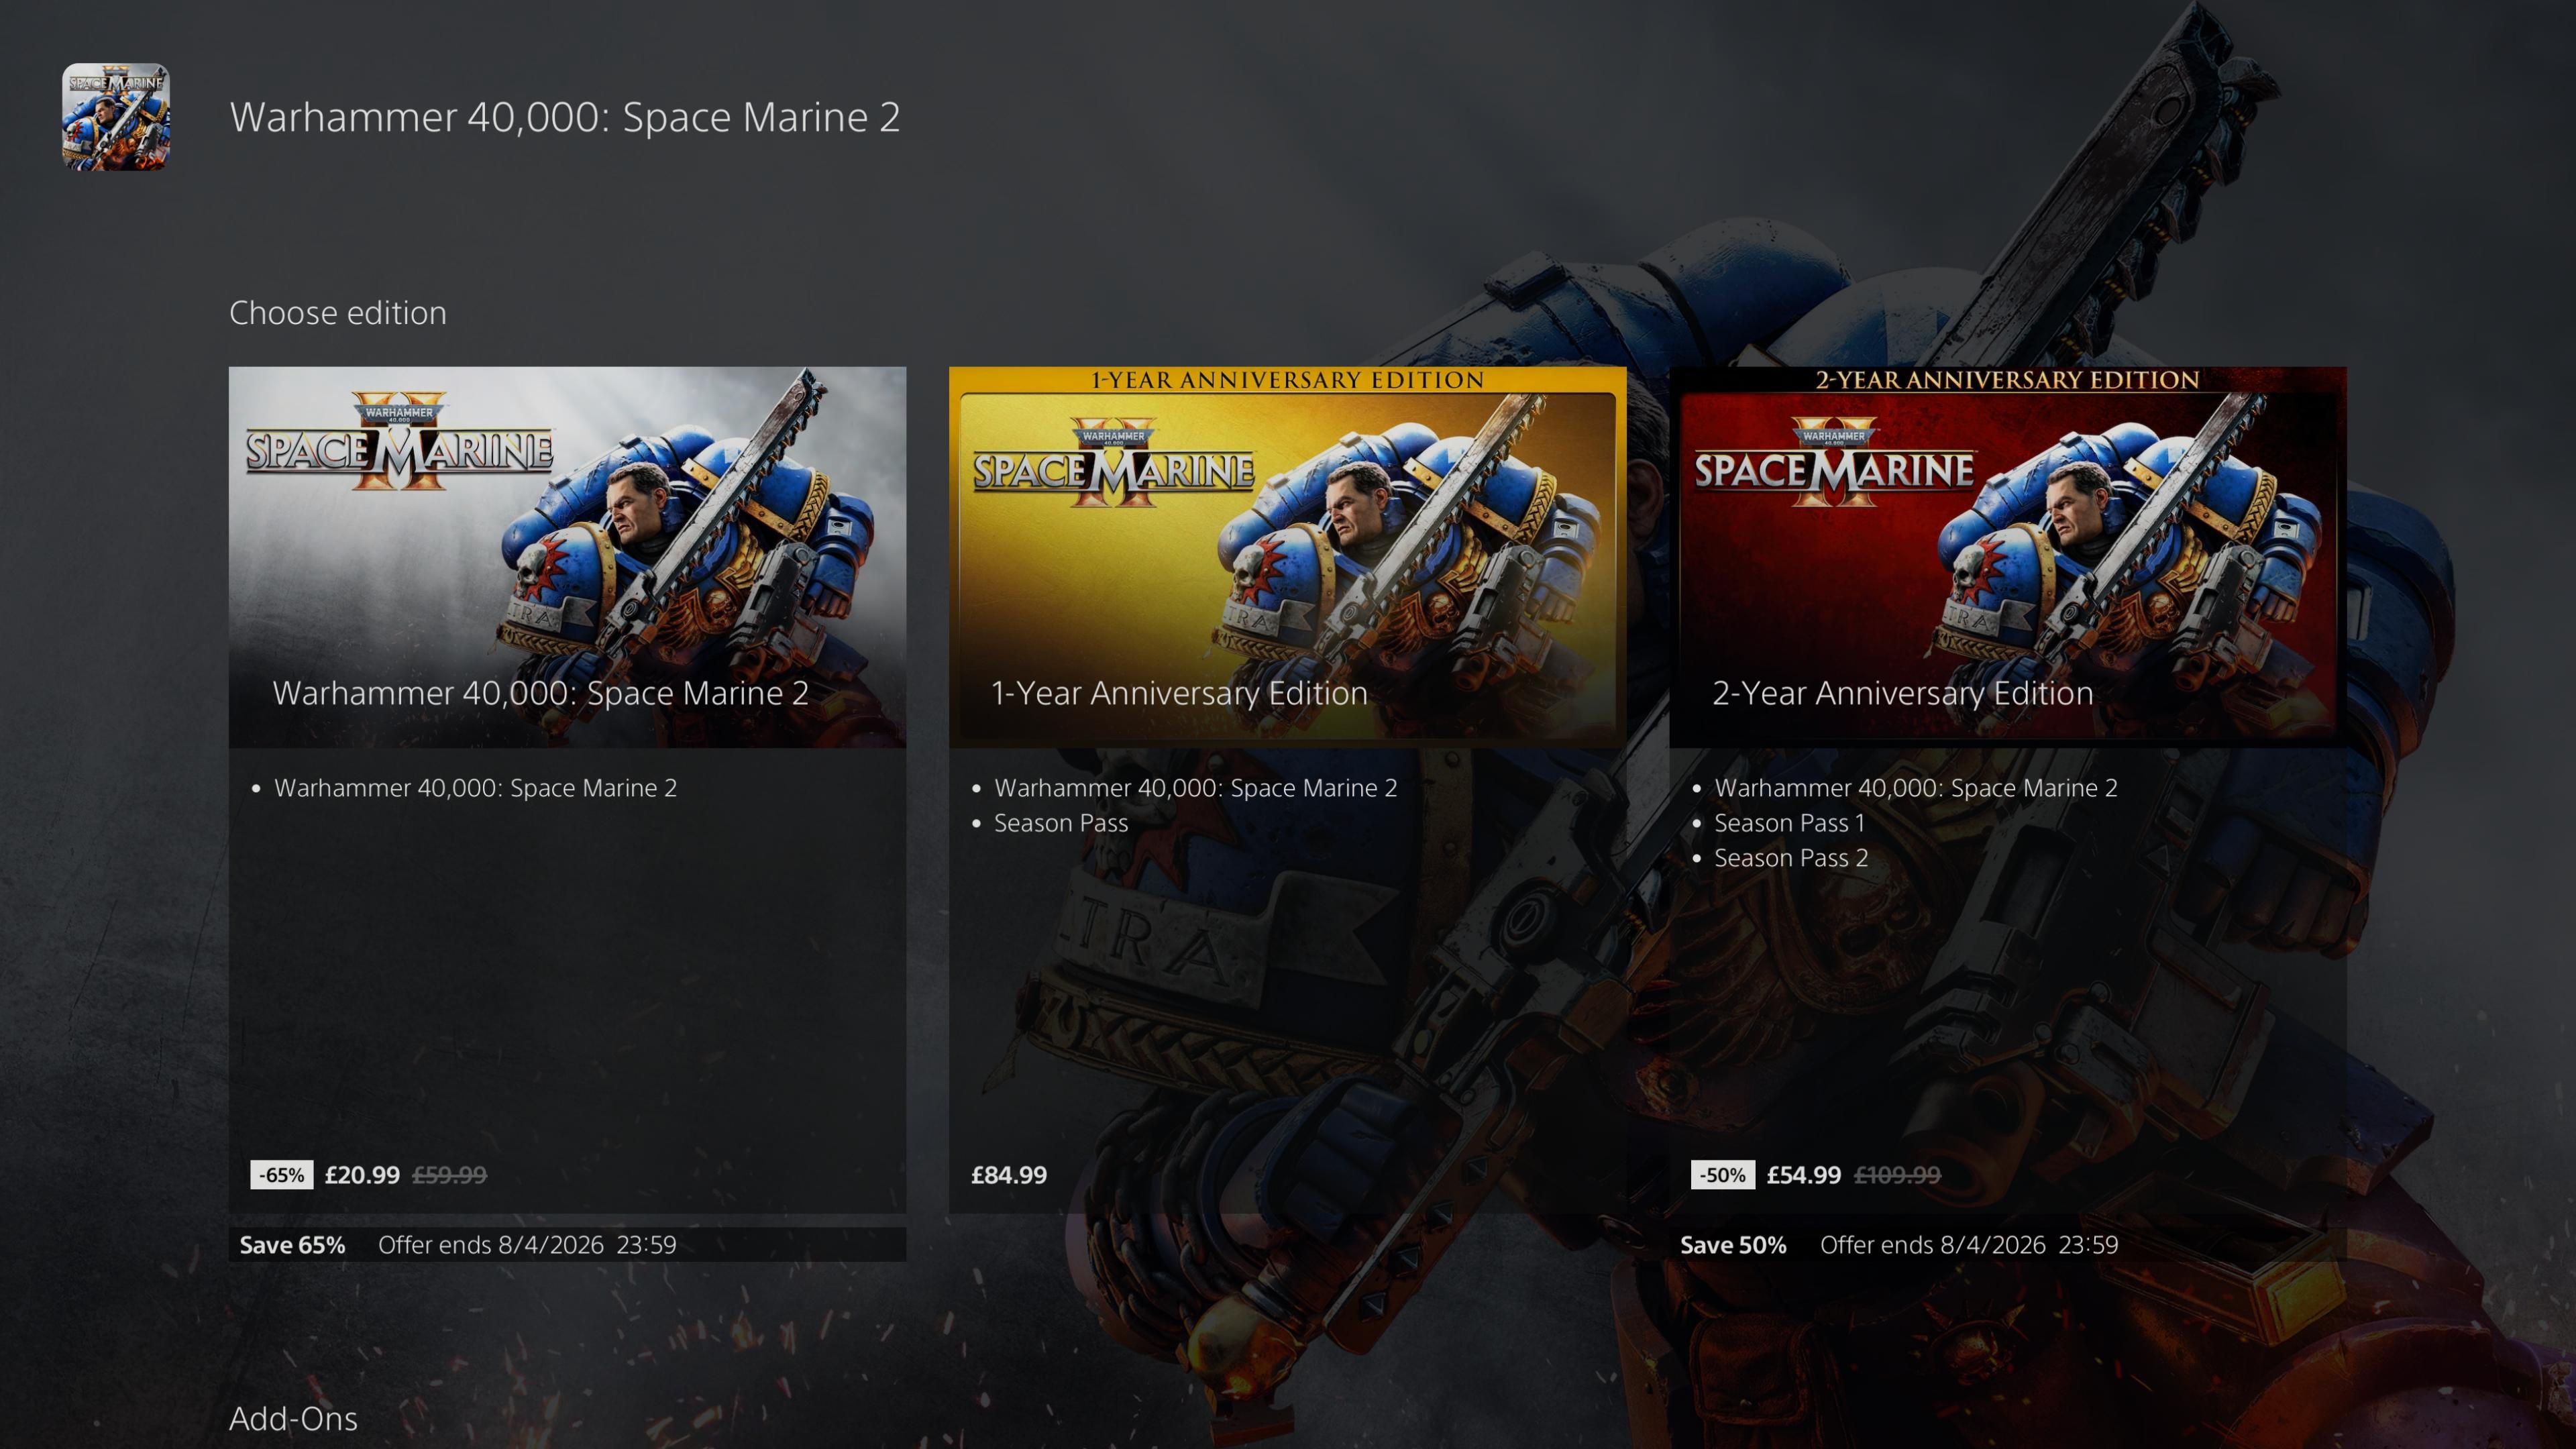The image size is (2576, 1449).
Task: Click the 1-Year Anniversary Edition card title
Action: (x=1179, y=693)
